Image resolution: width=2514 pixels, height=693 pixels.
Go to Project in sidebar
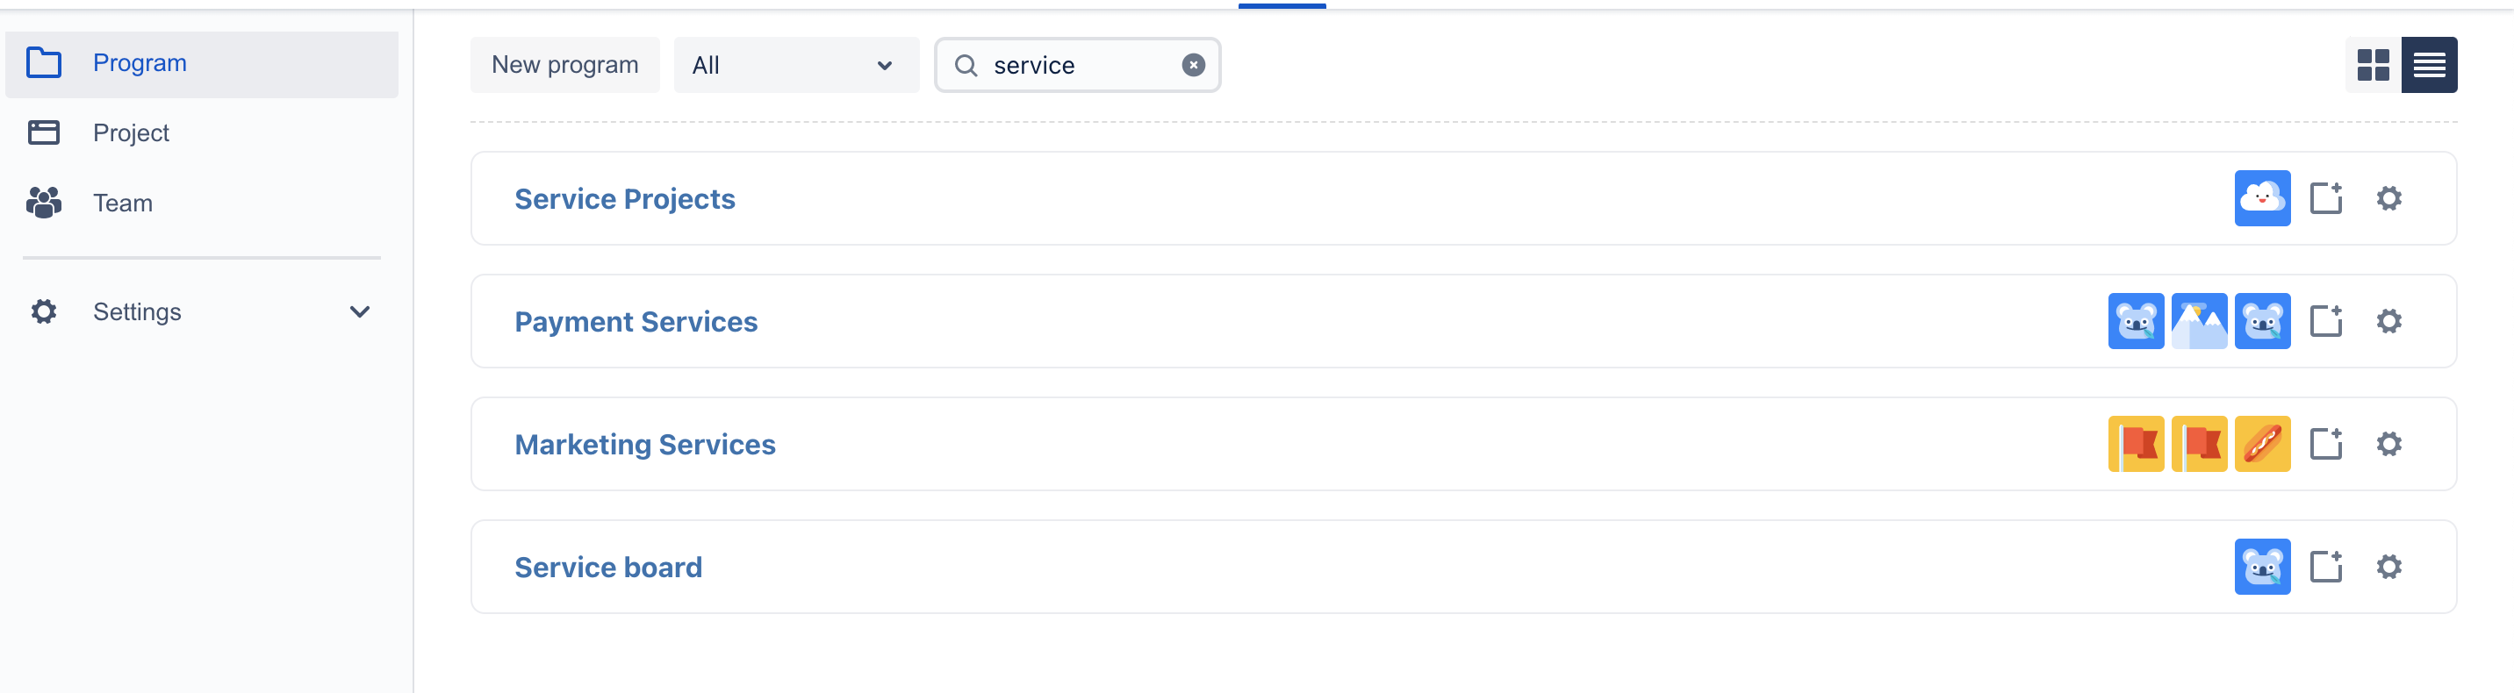(131, 132)
